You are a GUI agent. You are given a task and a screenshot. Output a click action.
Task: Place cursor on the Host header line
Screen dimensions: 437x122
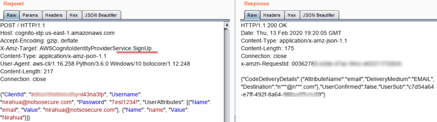click(x=57, y=33)
